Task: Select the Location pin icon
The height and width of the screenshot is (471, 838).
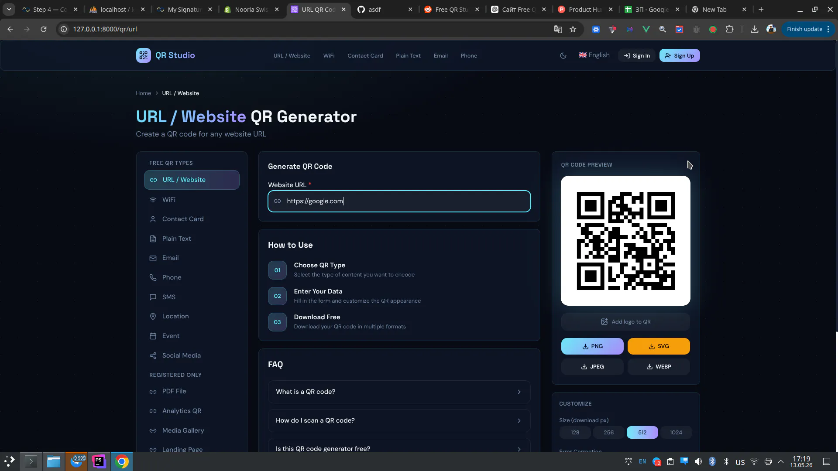Action: tap(153, 317)
